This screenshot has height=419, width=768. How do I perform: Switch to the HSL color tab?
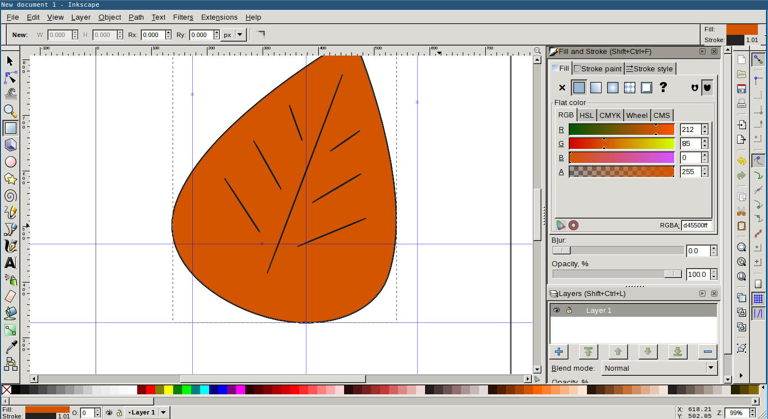pos(586,115)
